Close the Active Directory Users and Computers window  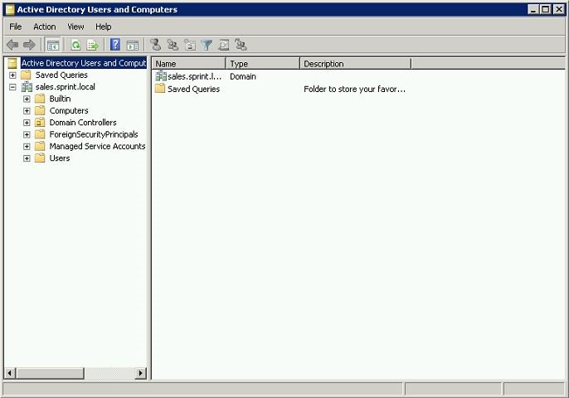[559, 9]
